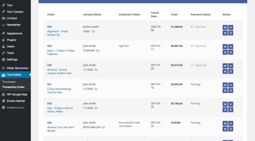This screenshot has width=255, height=141.
Task: Reject order #34 with X icon
Action: pyautogui.click(x=225, y=52)
